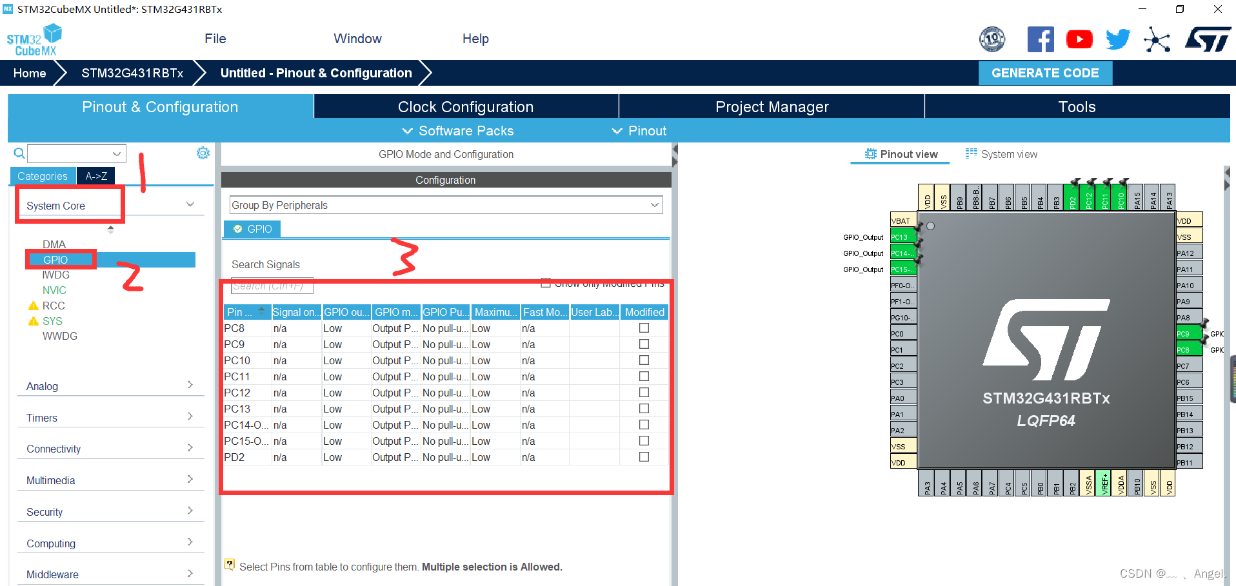Screen dimensions: 1236x586
Task: Click the ST logo icon
Action: click(x=1208, y=39)
